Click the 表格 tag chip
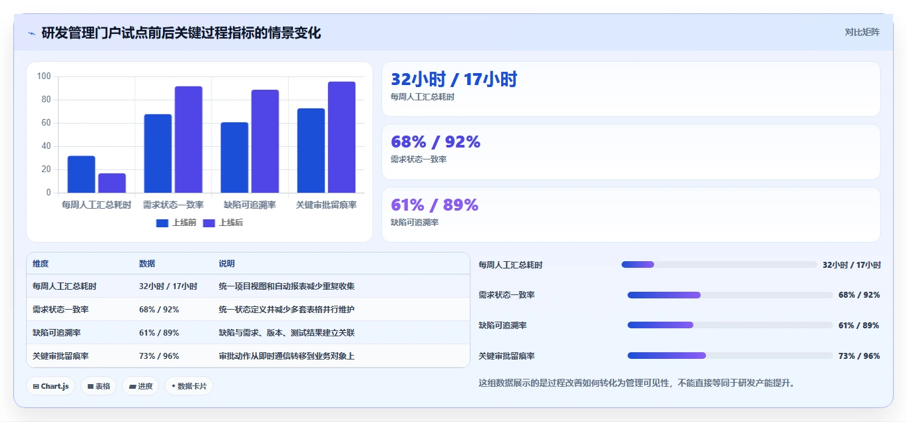 pyautogui.click(x=98, y=386)
